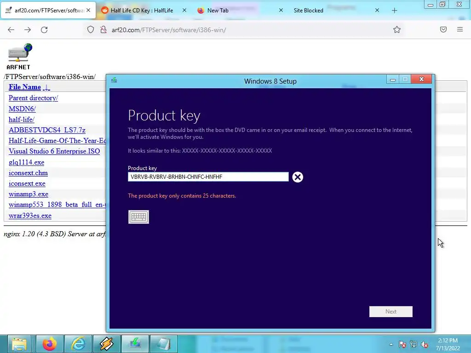Download iconsext.chm file
Image resolution: width=471 pixels, height=353 pixels.
click(x=28, y=173)
